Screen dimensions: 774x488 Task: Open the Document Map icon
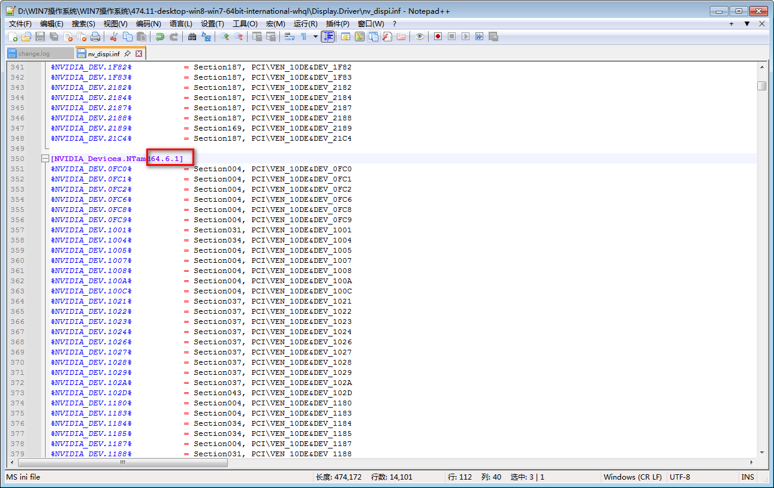tap(360, 37)
